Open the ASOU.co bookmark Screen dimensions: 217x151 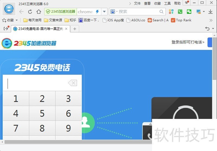coord(136,20)
